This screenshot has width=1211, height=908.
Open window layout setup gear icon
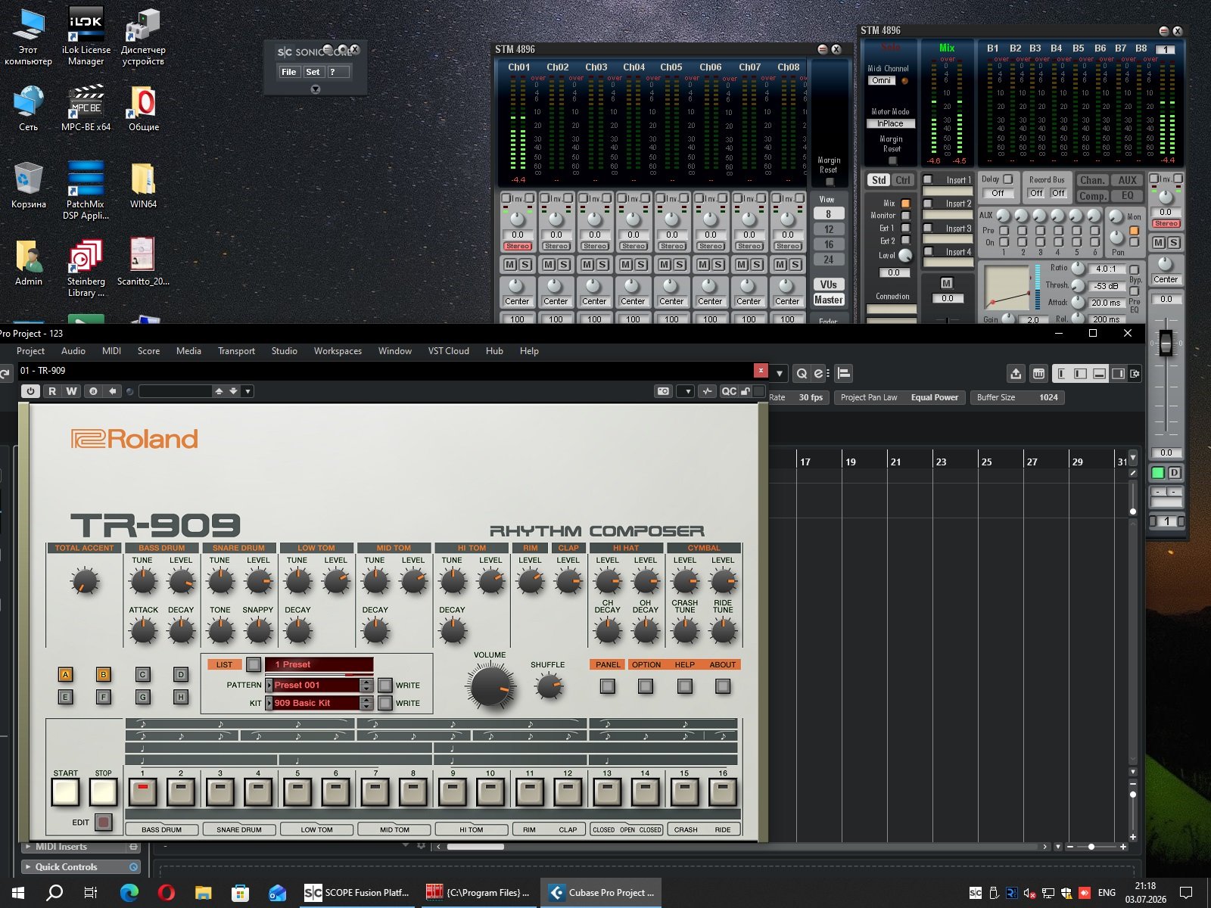click(1135, 373)
